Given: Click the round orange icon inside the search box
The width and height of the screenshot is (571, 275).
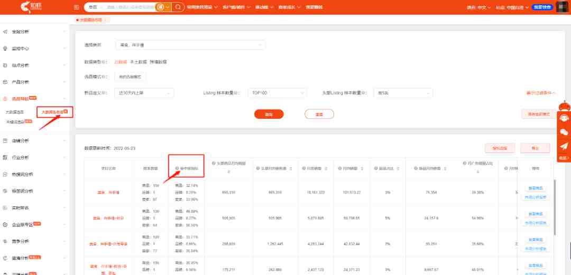Looking at the screenshot, I should click(160, 7).
